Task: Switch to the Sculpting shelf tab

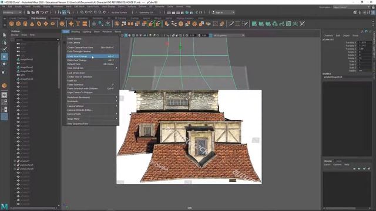Action: pyautogui.click(x=55, y=18)
